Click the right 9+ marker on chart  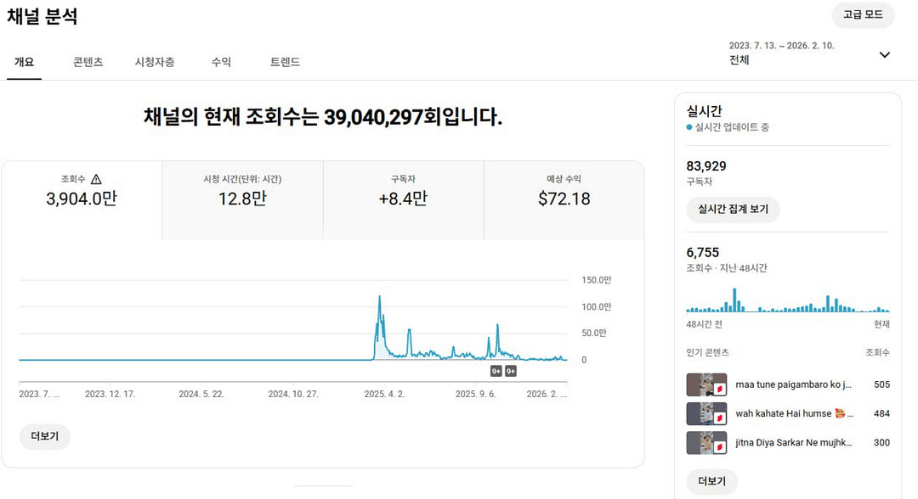tap(511, 371)
